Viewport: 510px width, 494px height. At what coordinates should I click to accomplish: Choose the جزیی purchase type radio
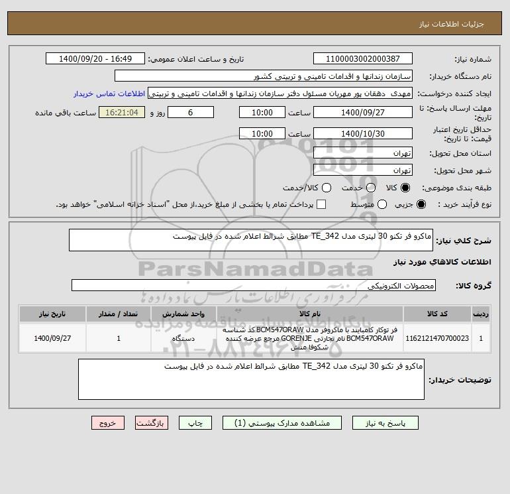tap(421, 204)
